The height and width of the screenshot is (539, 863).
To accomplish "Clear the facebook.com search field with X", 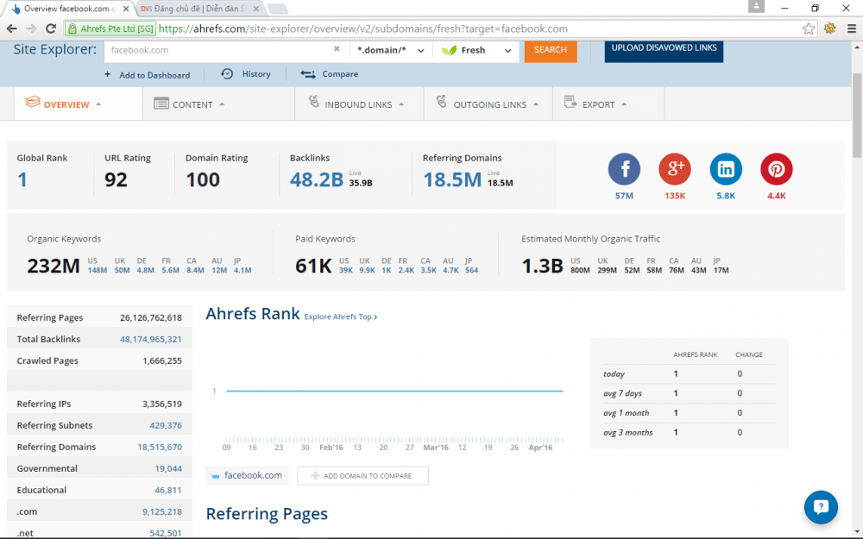I will (337, 49).
